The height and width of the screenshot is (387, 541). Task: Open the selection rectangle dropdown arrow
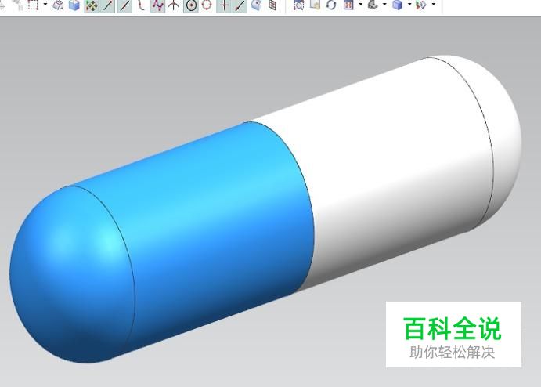pos(45,5)
